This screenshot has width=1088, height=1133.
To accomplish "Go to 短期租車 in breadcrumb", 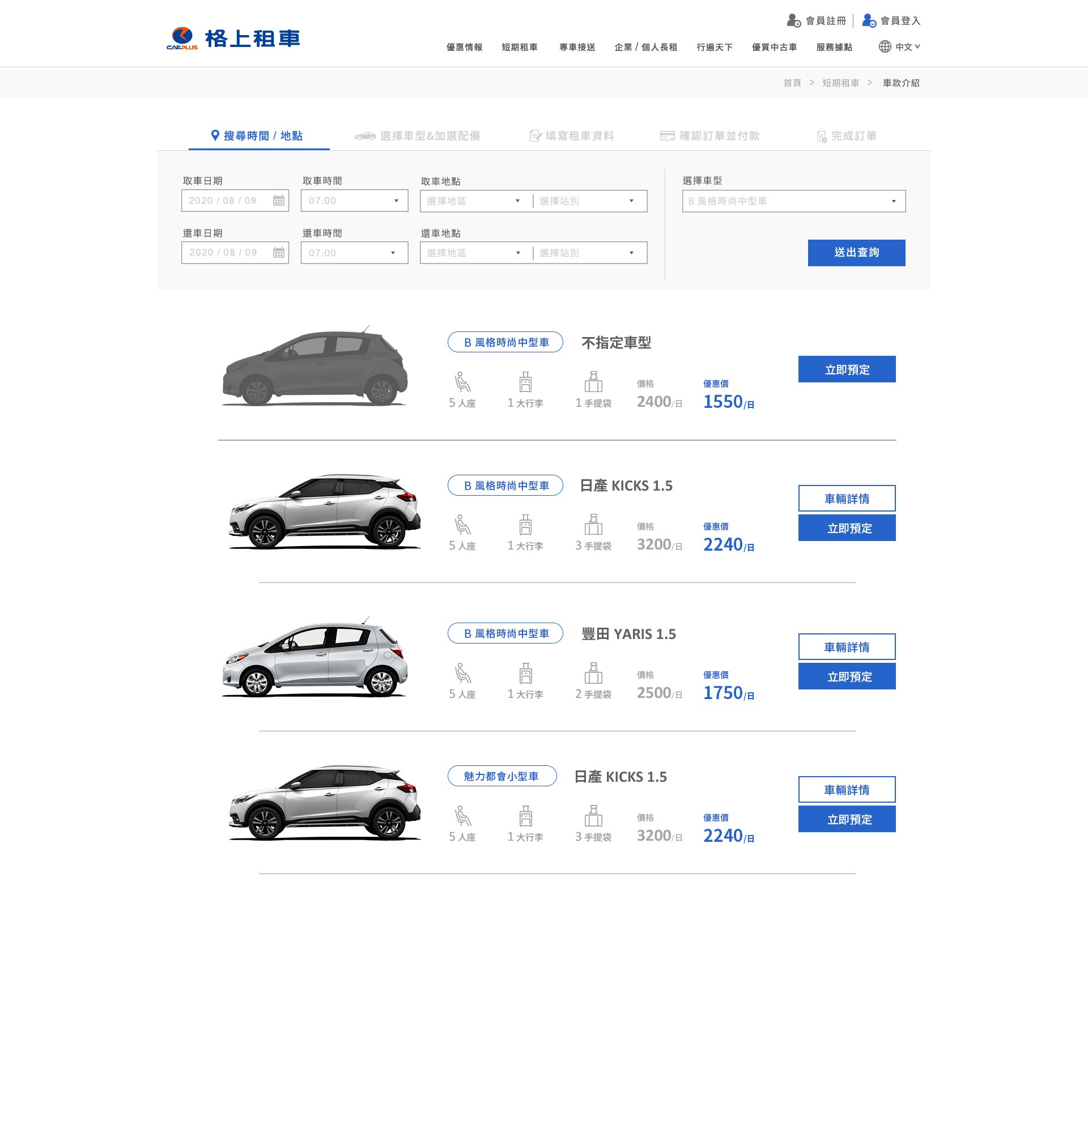I will tap(840, 83).
